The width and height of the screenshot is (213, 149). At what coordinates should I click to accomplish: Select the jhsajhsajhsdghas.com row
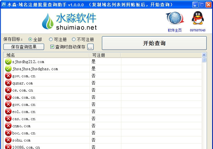click(x=103, y=69)
